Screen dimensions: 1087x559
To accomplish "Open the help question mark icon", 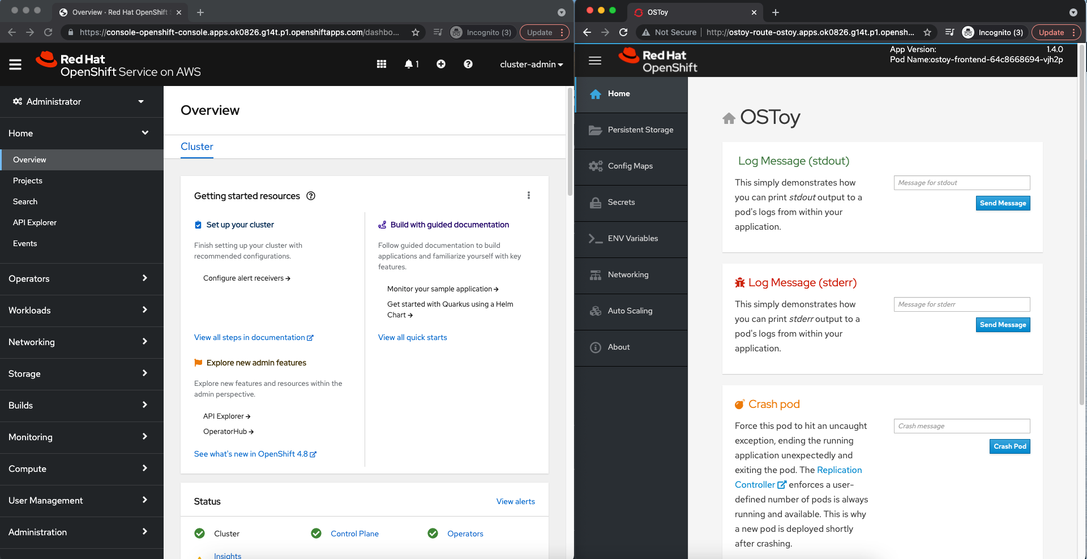I will click(468, 64).
